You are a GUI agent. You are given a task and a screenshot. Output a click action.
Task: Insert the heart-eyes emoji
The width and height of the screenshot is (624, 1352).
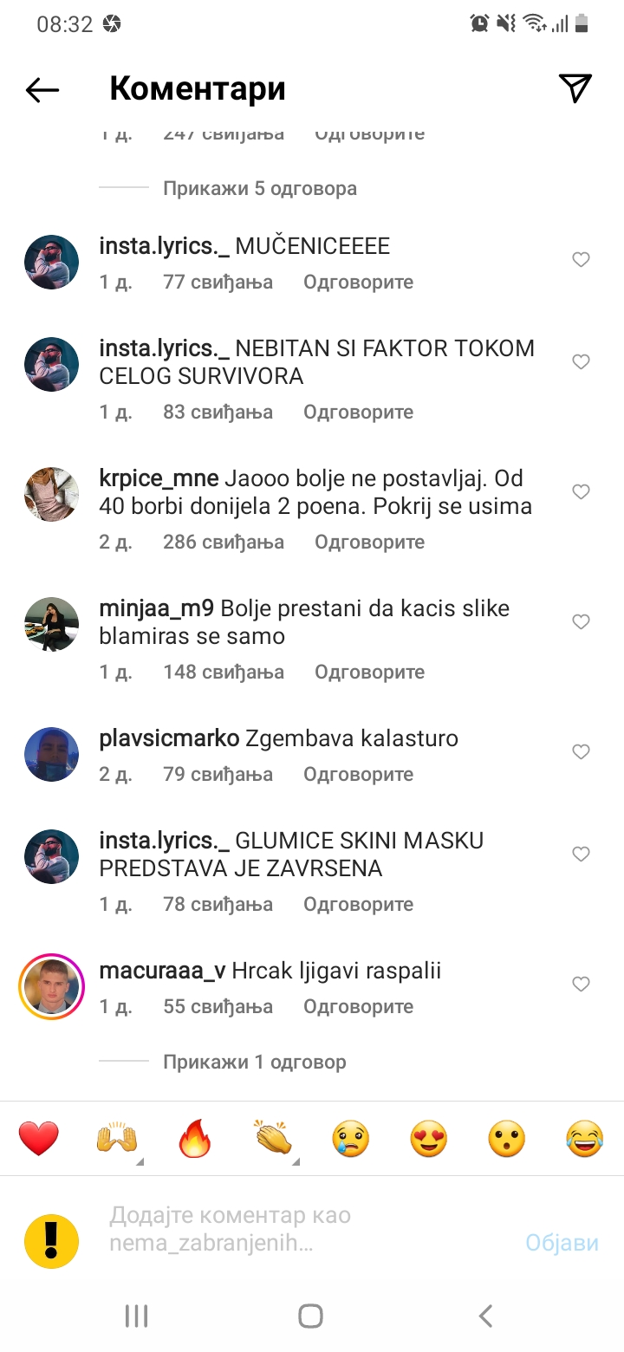[x=429, y=1138]
